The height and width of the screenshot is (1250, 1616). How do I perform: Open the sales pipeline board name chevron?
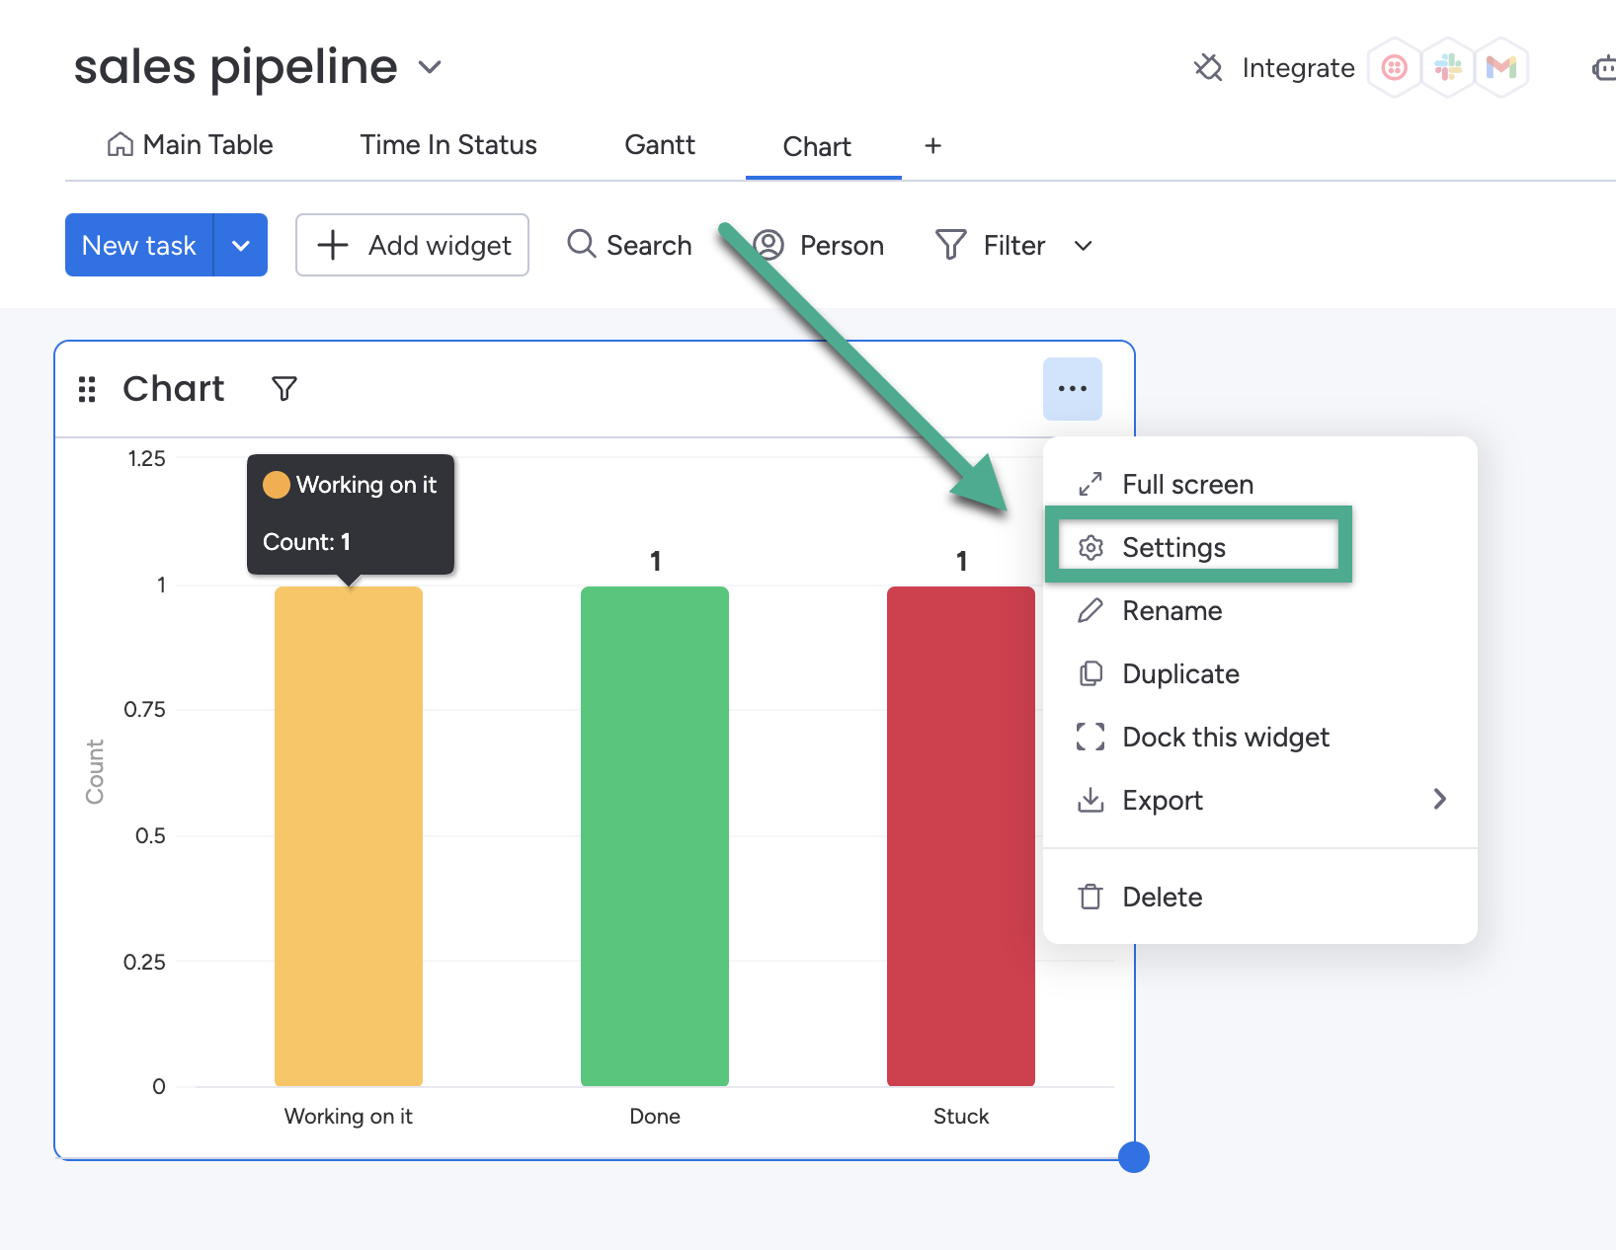pos(429,67)
